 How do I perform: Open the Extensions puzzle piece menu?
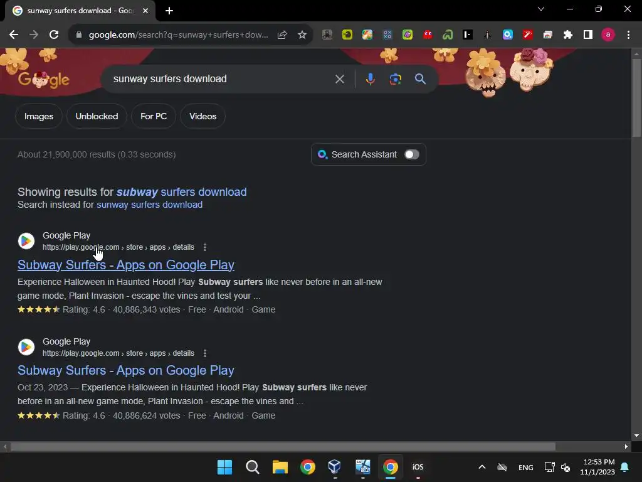[568, 35]
